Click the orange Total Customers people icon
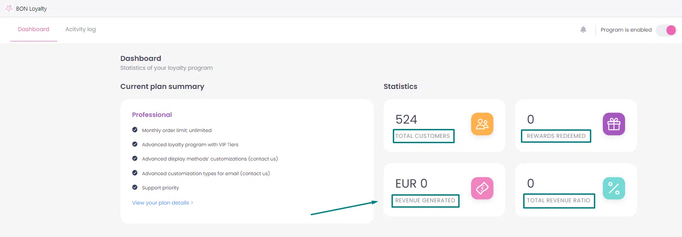Image resolution: width=682 pixels, height=237 pixels. pyautogui.click(x=482, y=124)
